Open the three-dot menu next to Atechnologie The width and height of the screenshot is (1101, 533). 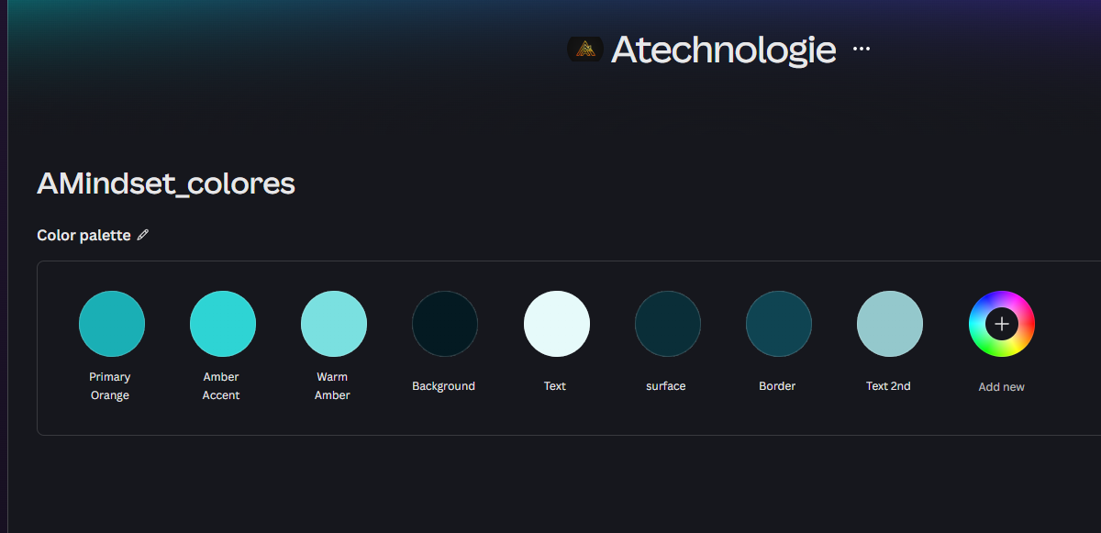861,50
